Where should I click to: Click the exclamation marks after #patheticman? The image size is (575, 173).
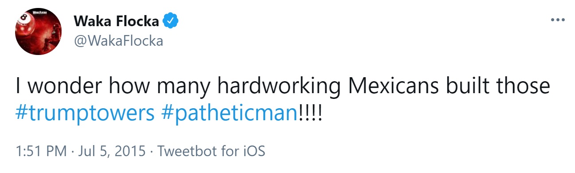[309, 113]
